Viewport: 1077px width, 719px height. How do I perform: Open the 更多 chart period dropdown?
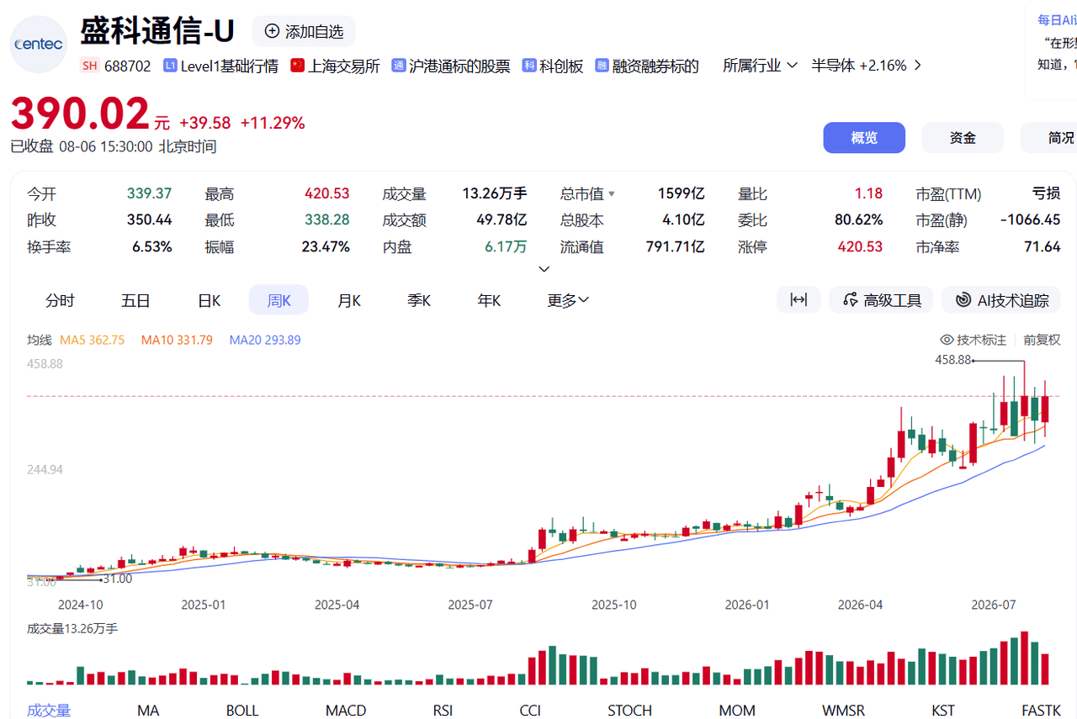(568, 300)
